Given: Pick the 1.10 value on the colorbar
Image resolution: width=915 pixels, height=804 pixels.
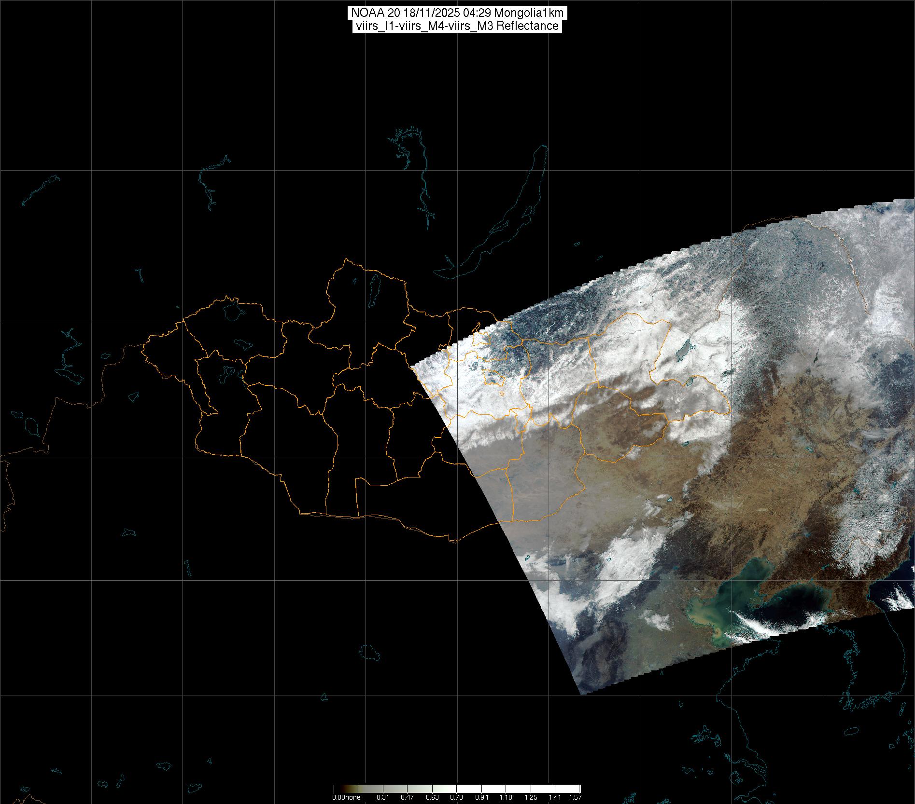Looking at the screenshot, I should point(506,797).
